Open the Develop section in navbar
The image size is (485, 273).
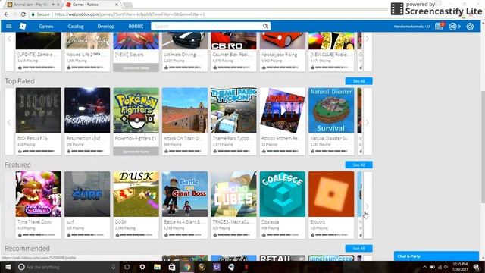(x=106, y=27)
